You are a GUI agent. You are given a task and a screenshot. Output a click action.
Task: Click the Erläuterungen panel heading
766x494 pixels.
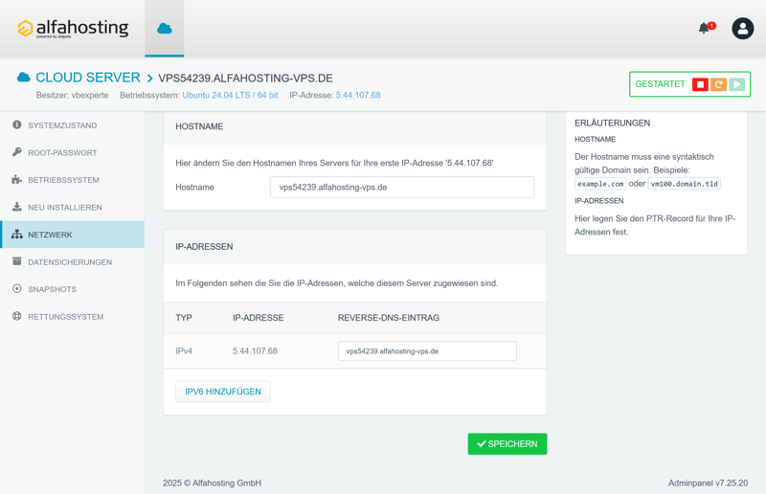pyautogui.click(x=612, y=123)
